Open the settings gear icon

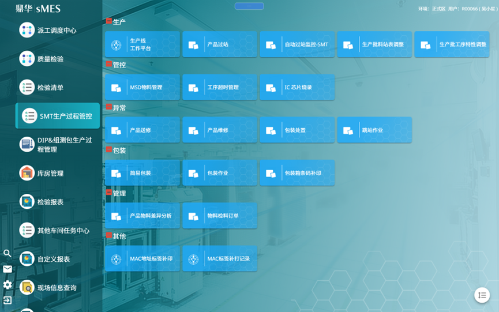click(x=7, y=285)
